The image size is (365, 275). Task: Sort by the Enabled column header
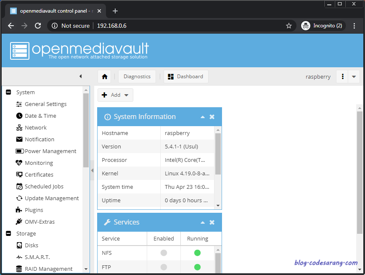point(164,238)
